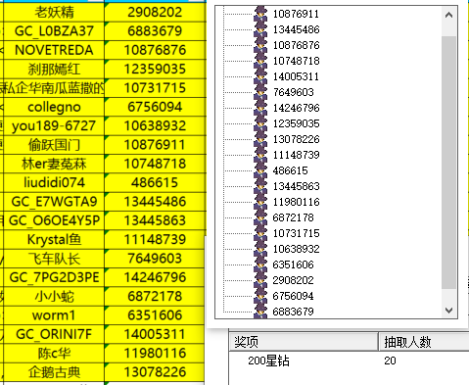Select tree entry 13445486
The height and width of the screenshot is (385, 469).
pos(296,29)
